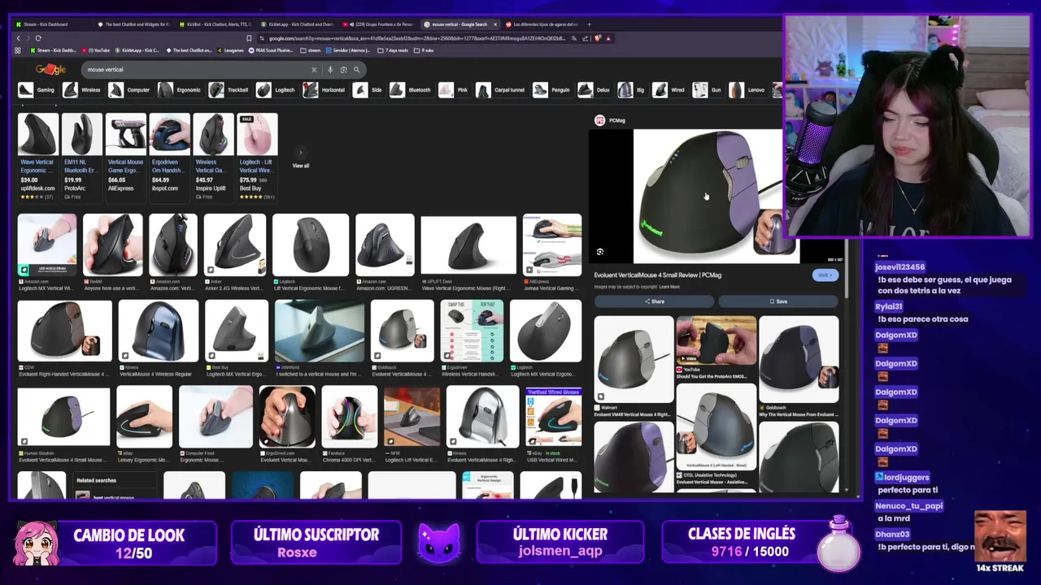Click the search by image lens icon

[343, 70]
